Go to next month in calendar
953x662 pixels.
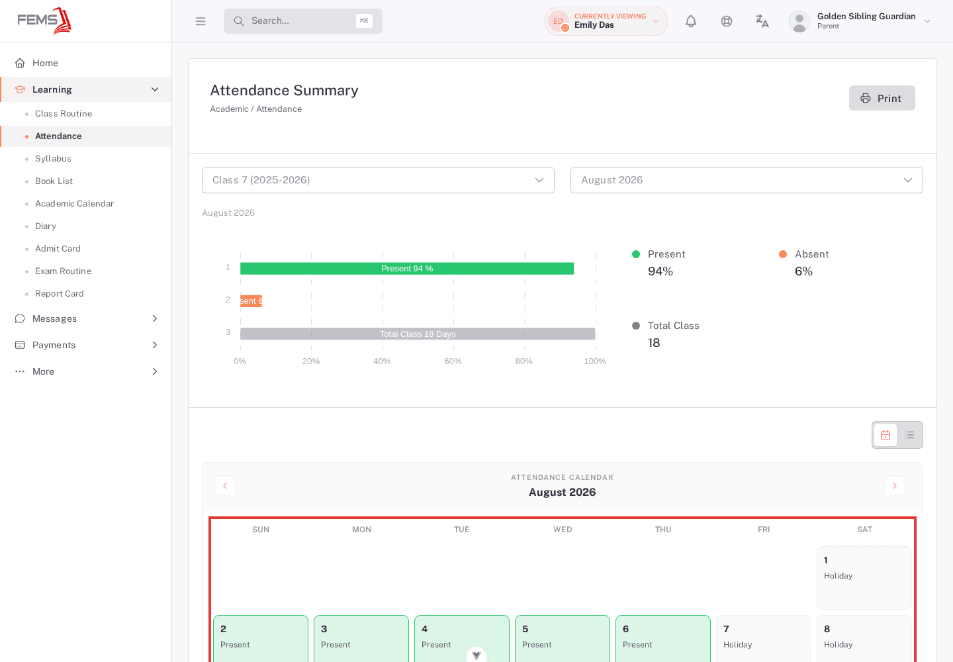pos(895,486)
